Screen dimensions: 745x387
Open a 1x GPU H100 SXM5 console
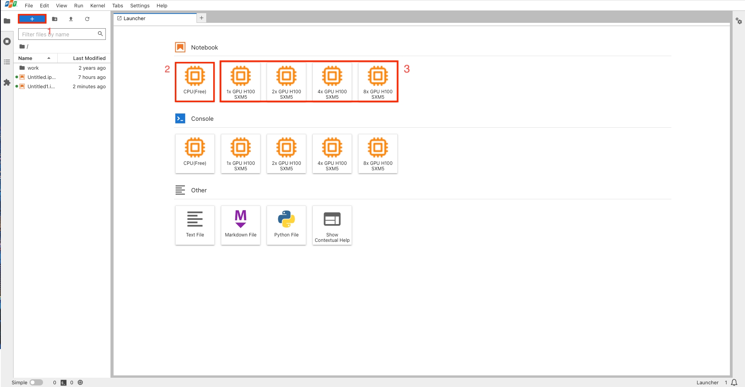pyautogui.click(x=240, y=154)
